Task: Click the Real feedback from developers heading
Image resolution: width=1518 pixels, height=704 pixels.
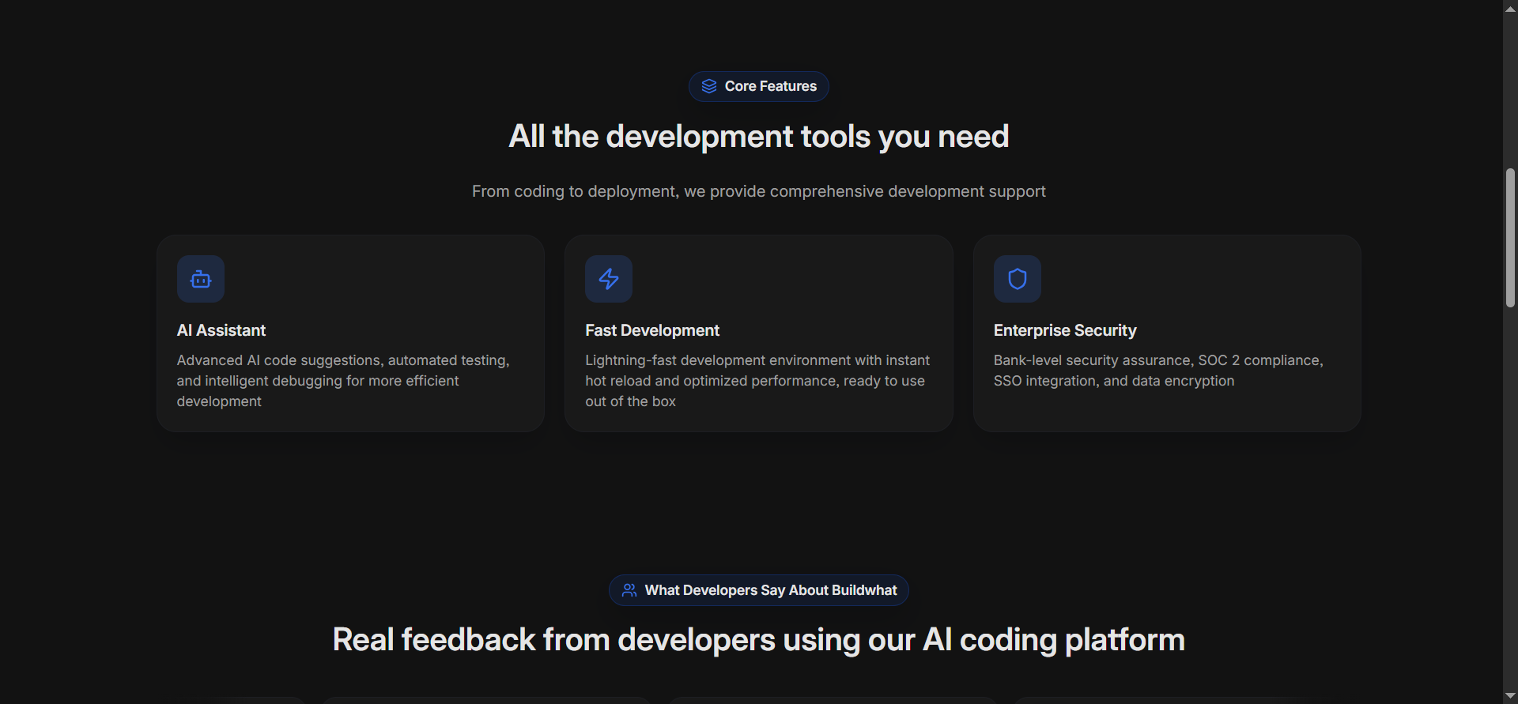Action: pyautogui.click(x=759, y=640)
